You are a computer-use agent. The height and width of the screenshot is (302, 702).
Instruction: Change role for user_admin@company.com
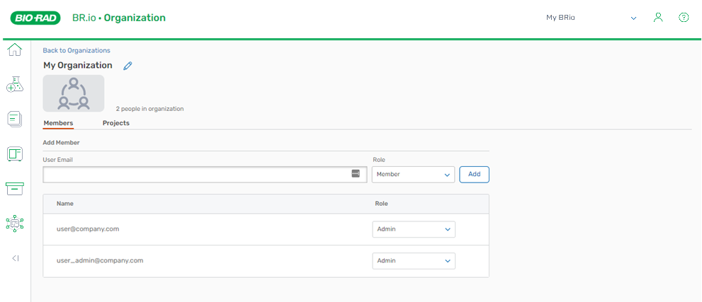tap(413, 261)
